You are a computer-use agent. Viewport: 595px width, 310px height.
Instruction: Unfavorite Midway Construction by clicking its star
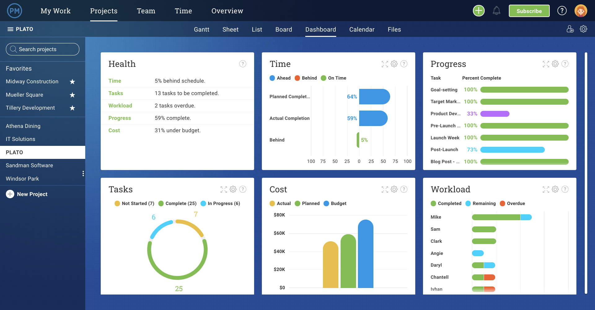point(72,81)
